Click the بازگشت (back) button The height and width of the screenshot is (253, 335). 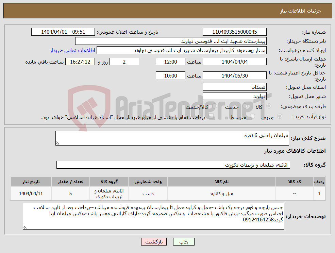tap(154, 242)
